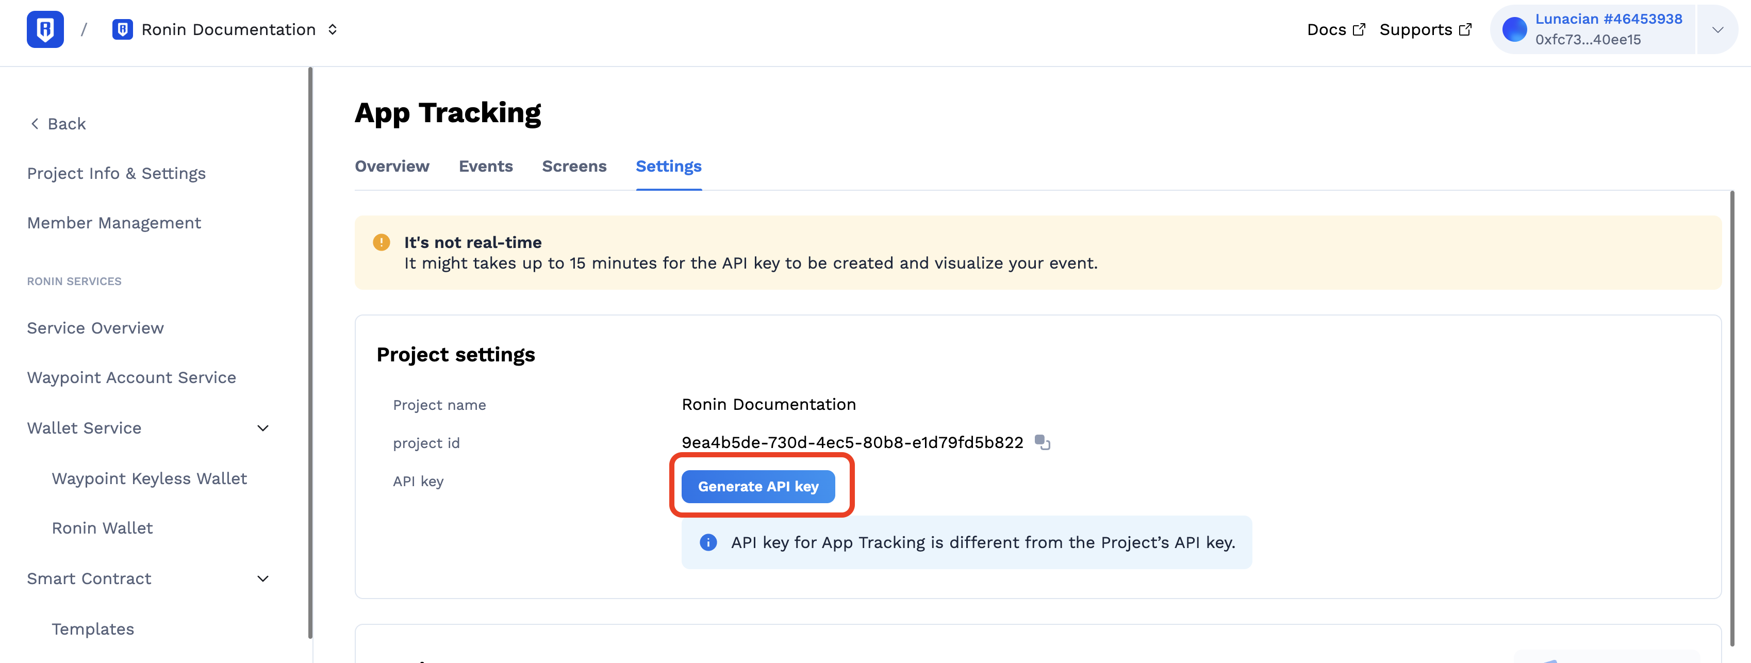Open Waypoint Account Service
The image size is (1751, 663).
(132, 377)
